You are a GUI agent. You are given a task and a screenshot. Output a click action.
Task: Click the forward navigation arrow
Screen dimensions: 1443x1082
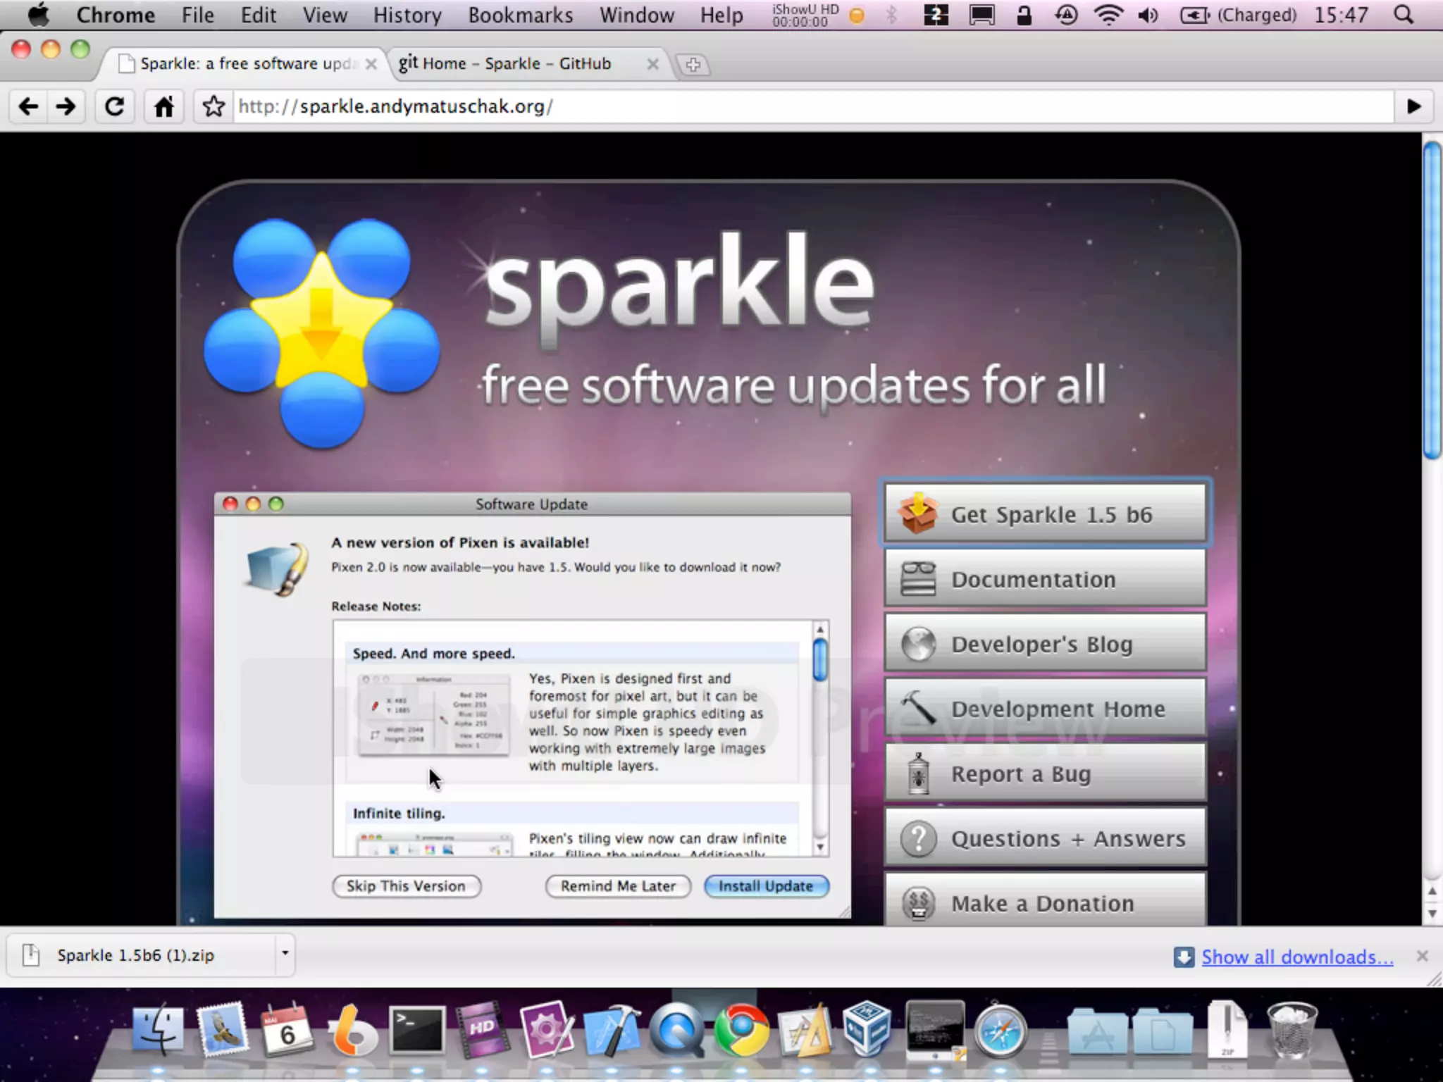tap(66, 106)
